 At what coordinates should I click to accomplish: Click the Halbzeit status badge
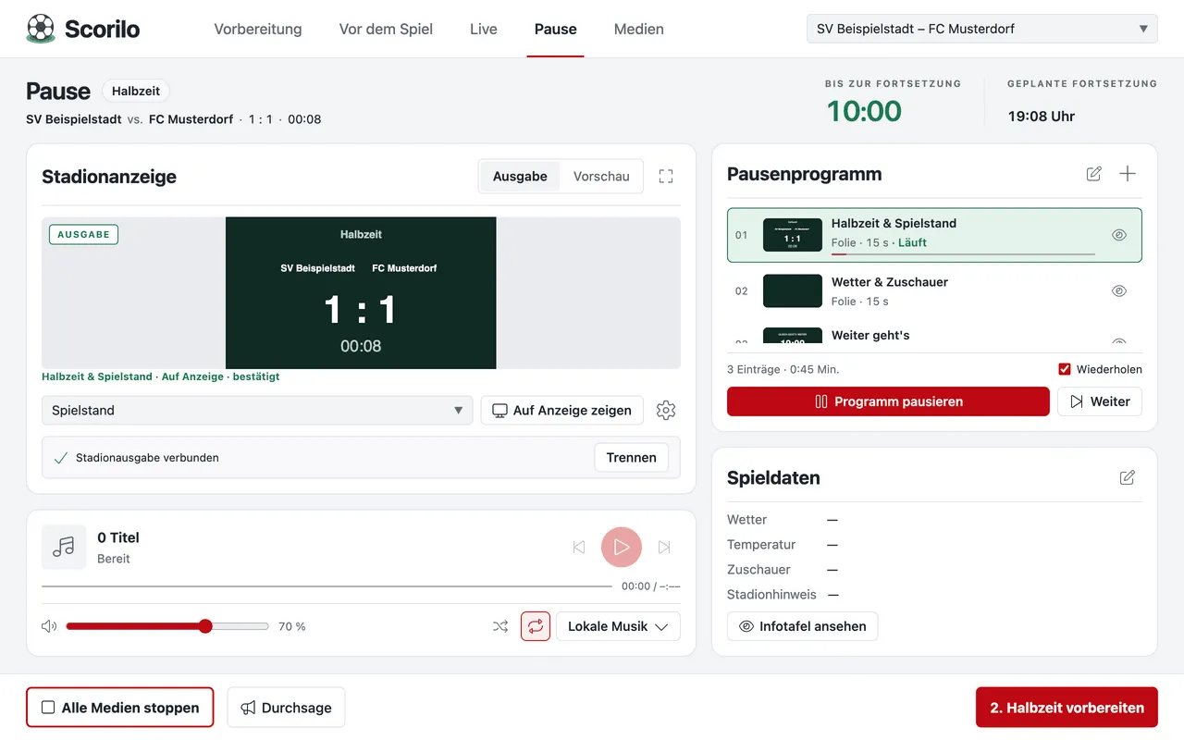136,91
